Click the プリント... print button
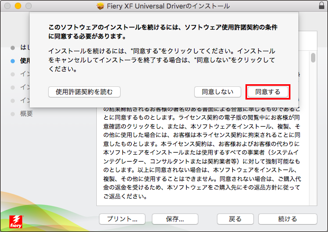Screen dimensions: 328x232 tap(122, 219)
